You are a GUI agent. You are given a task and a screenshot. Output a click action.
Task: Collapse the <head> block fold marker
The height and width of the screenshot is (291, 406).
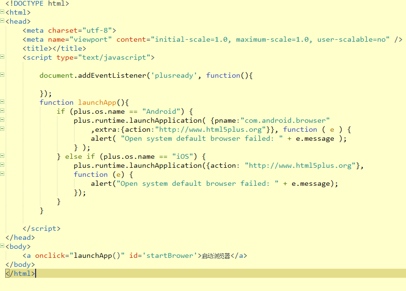[2, 21]
